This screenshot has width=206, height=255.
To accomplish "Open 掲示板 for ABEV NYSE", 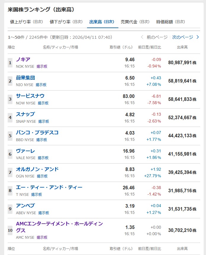I will coord(44,213).
